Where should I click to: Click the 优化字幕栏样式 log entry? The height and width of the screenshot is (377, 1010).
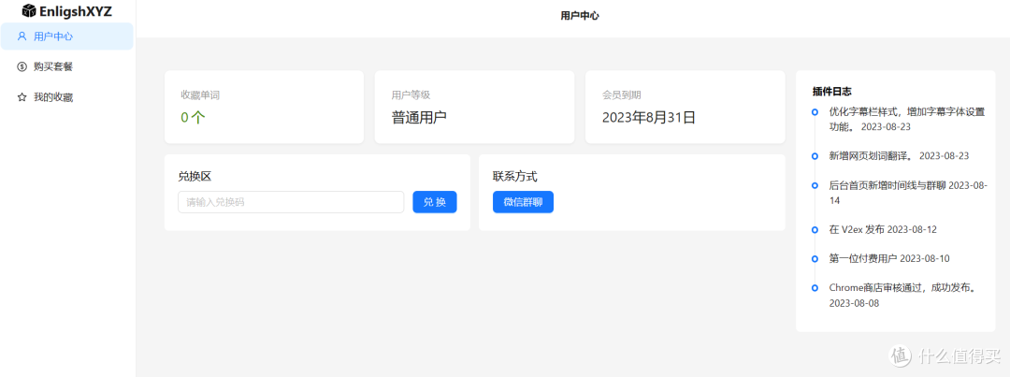pos(907,119)
